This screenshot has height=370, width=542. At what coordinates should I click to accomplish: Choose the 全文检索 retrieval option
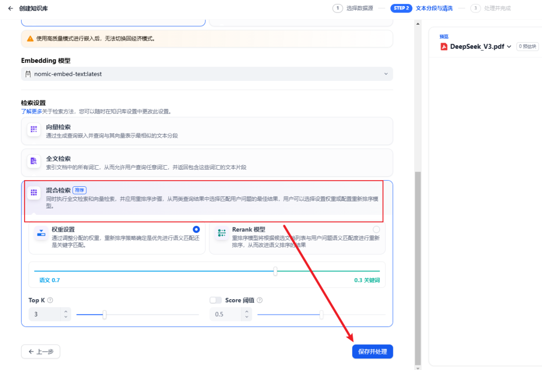(207, 163)
